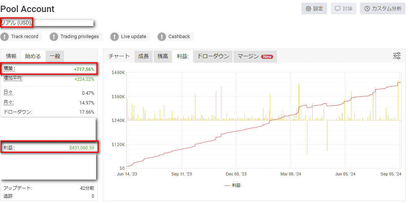Show the 残高 balance chart tab
This screenshot has height=203, width=408.
163,56
